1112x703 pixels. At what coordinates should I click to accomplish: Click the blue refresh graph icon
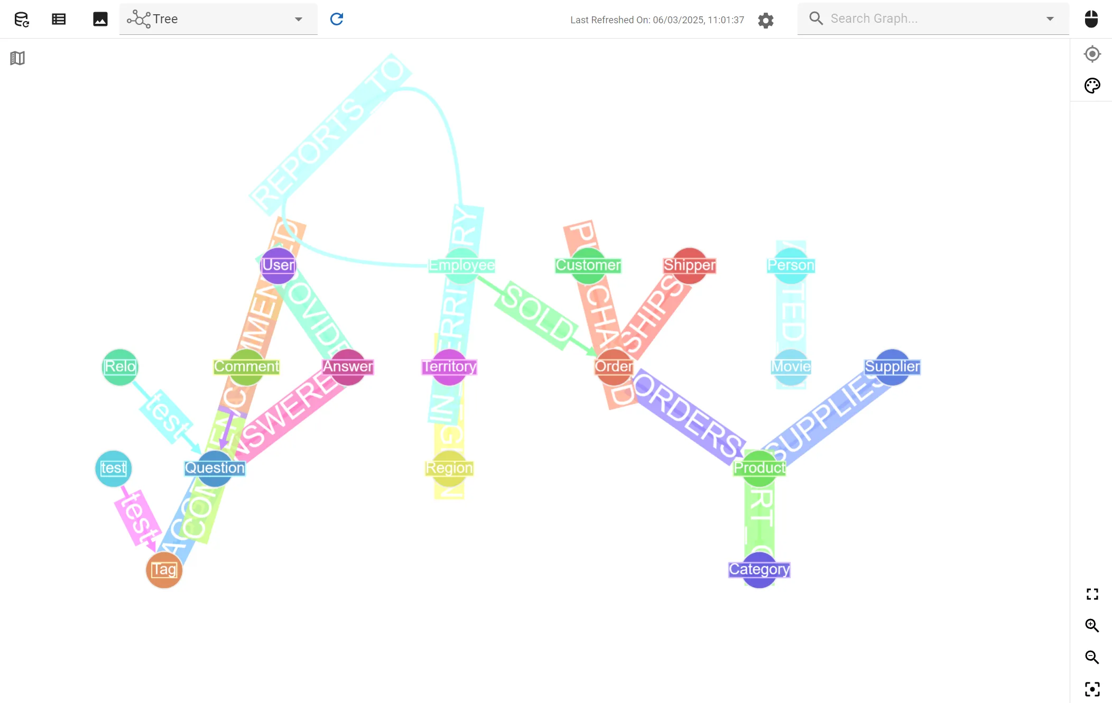point(337,19)
